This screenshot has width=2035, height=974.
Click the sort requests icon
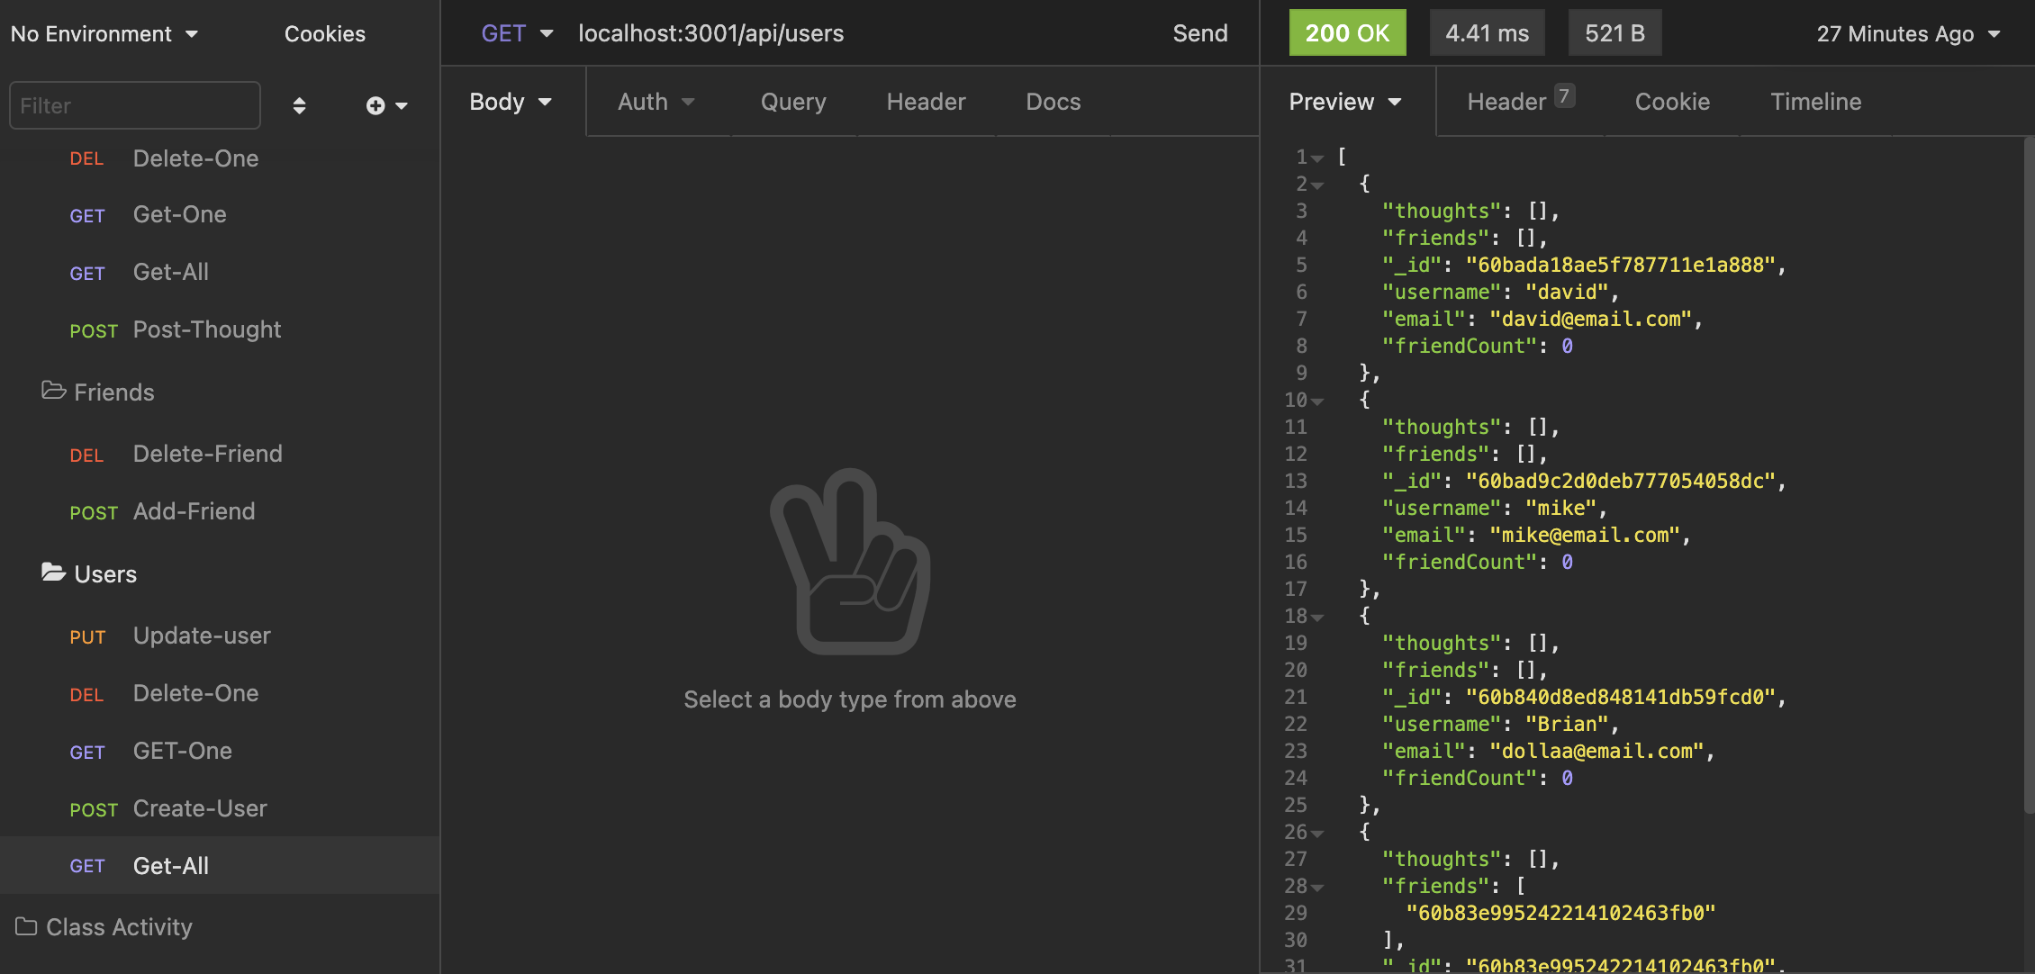click(299, 105)
